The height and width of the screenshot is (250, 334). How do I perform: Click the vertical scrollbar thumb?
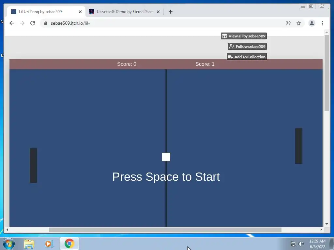tap(326, 73)
